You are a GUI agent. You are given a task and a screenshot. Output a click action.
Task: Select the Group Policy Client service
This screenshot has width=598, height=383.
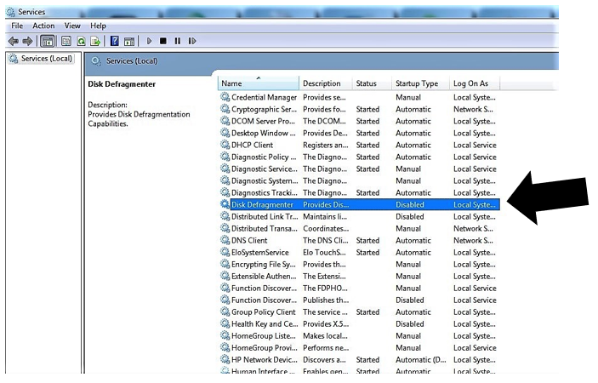pos(264,312)
